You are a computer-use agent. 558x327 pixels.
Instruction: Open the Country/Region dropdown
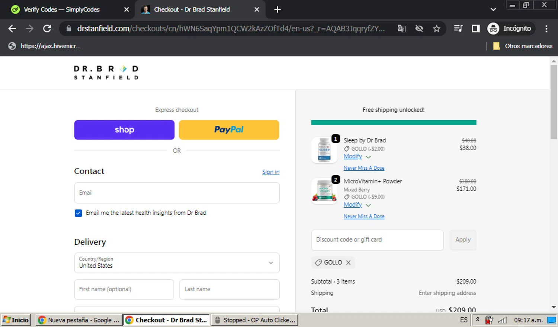[x=177, y=263]
